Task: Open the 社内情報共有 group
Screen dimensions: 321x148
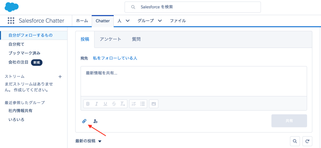Action: point(20,111)
